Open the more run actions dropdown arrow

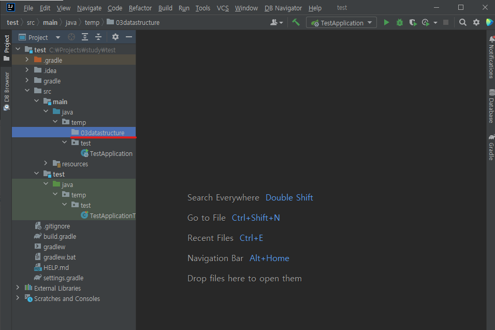point(435,23)
